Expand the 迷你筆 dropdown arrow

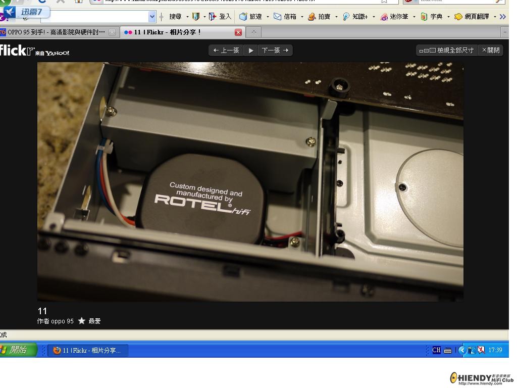point(414,17)
